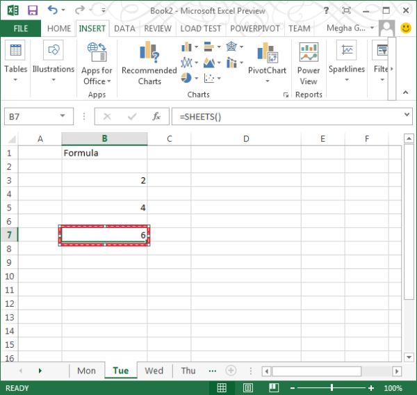Click the zoom slider handle
417x395 pixels.
point(332,388)
